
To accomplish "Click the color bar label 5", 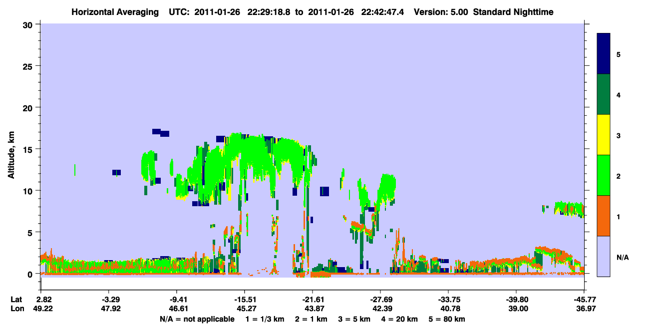I will 619,54.
